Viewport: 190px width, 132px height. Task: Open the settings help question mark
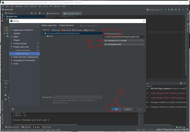click(13, 109)
